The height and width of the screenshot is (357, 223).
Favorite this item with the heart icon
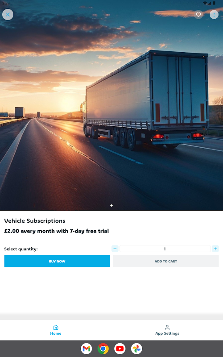coord(198,15)
